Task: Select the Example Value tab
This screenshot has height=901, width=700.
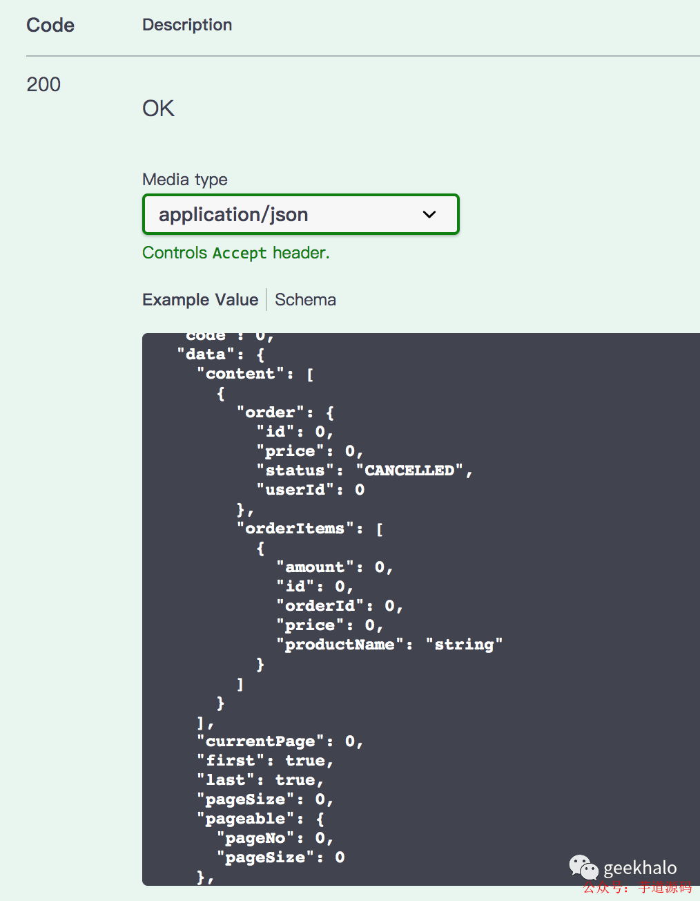Action: [200, 300]
